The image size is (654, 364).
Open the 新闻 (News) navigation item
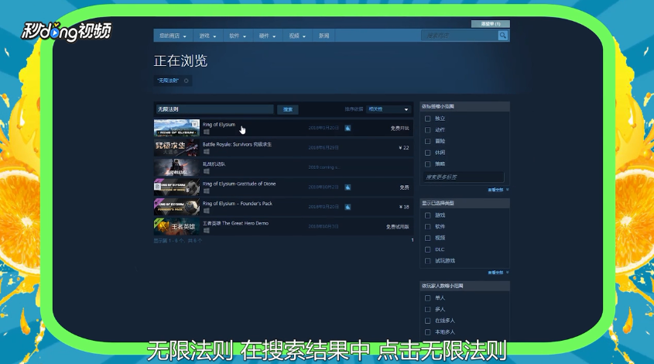click(x=324, y=36)
